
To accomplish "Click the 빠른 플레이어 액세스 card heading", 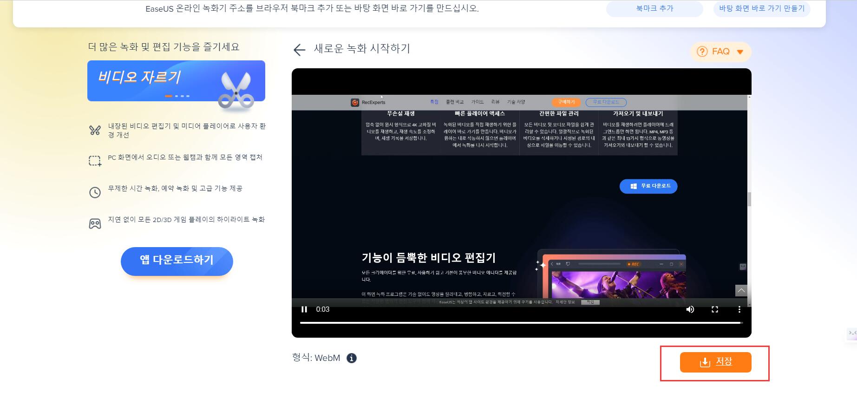I will [x=480, y=114].
